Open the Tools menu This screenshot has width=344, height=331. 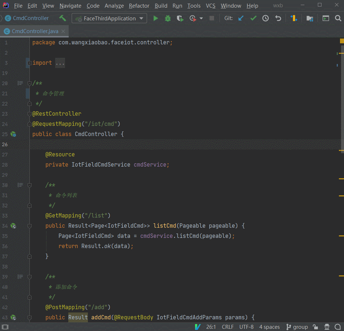tap(194, 6)
